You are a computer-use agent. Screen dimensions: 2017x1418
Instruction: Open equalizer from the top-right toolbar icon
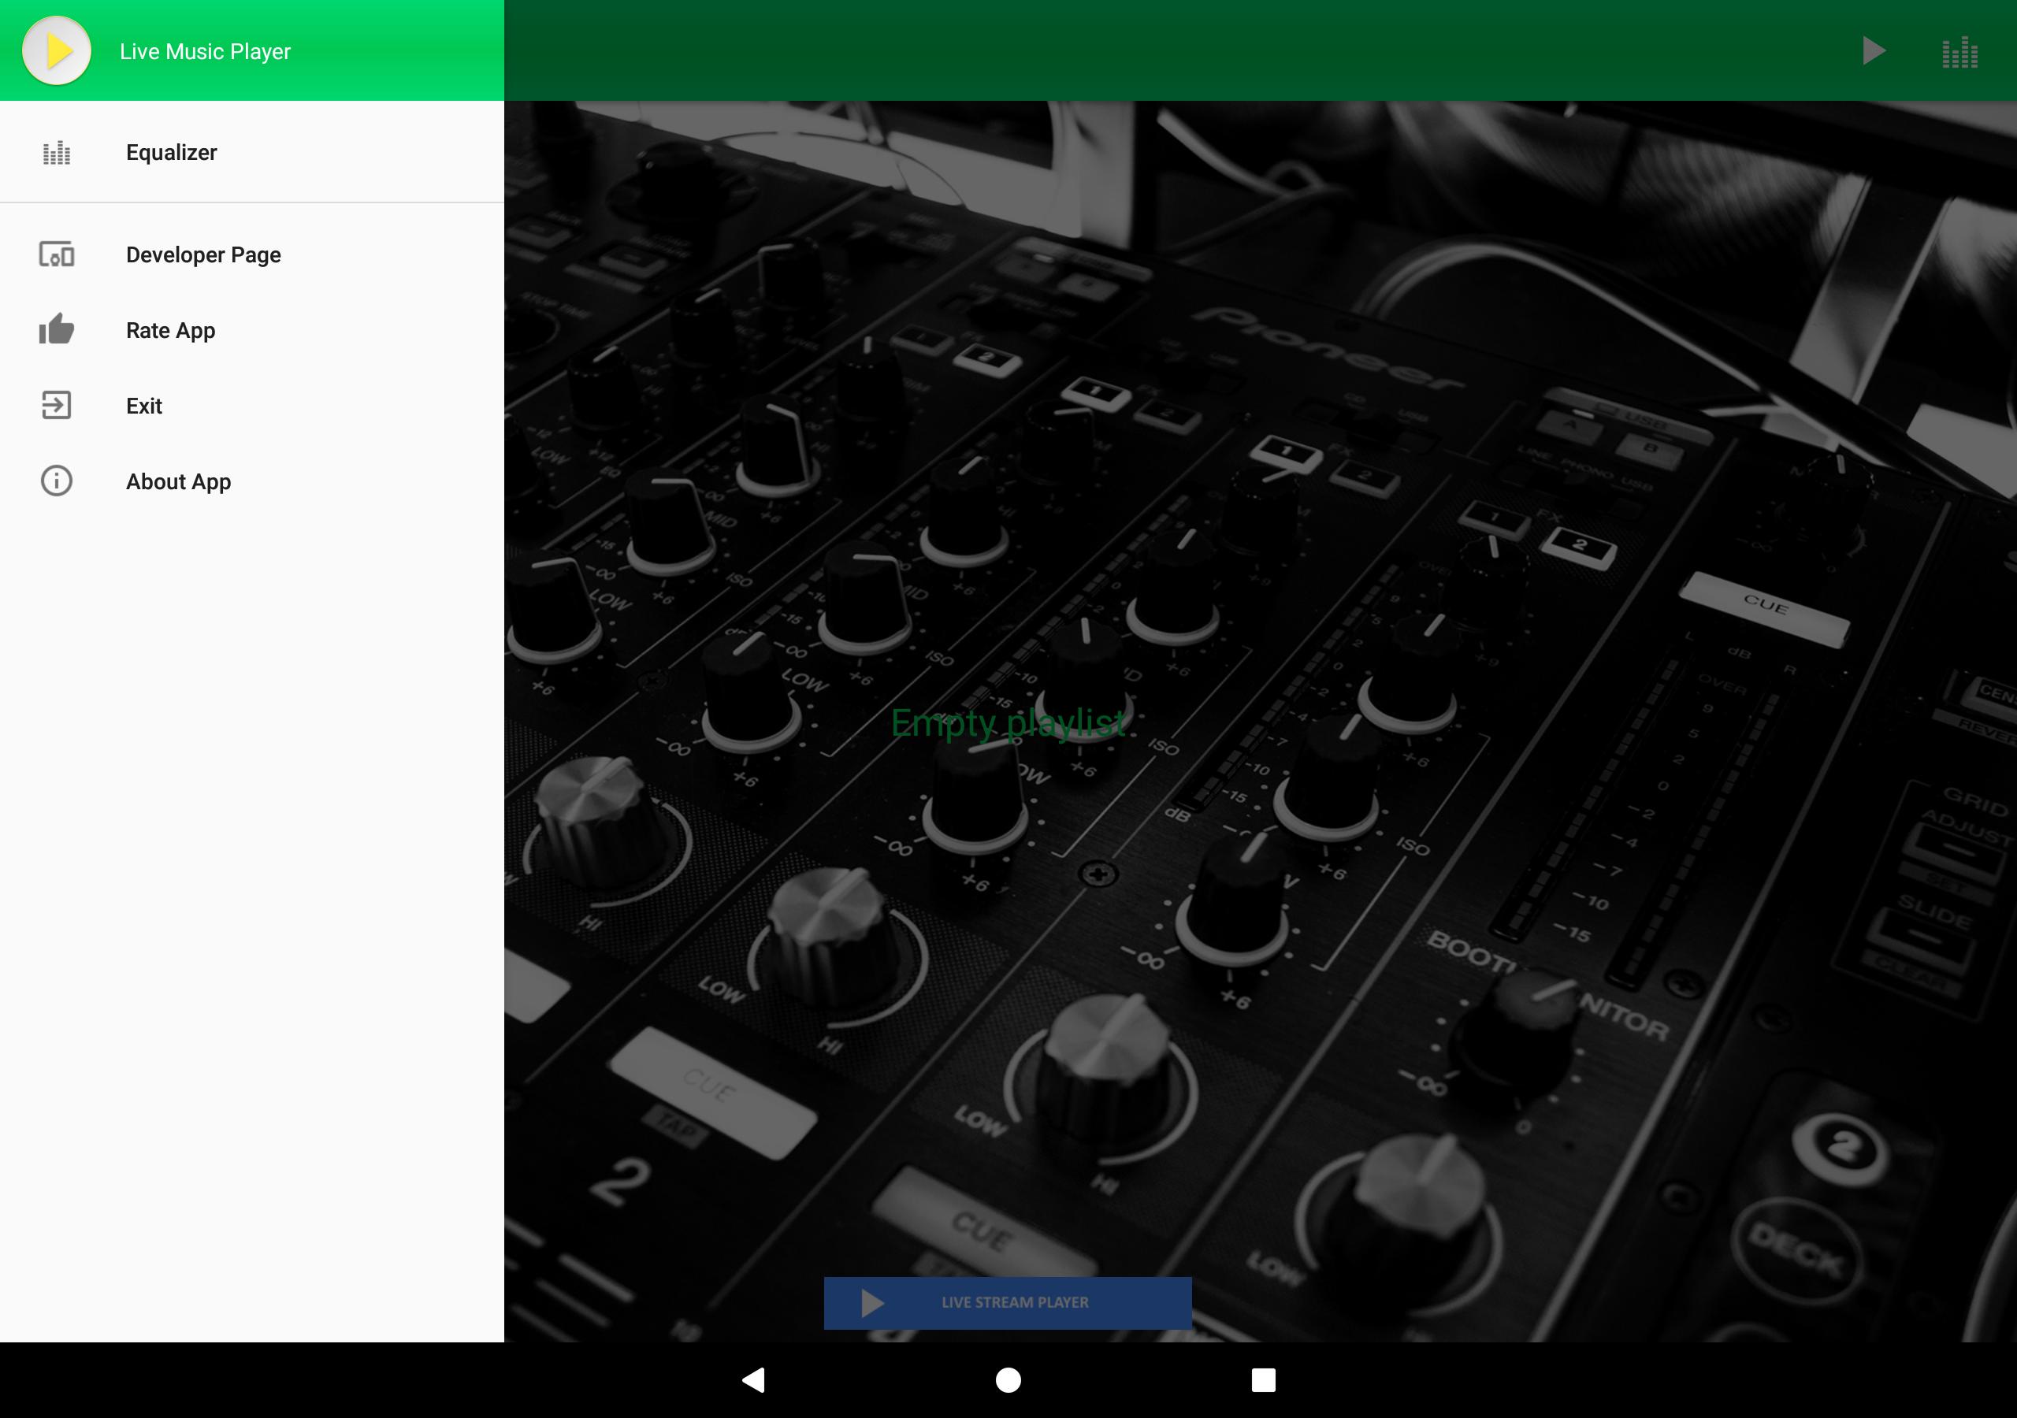point(1960,52)
